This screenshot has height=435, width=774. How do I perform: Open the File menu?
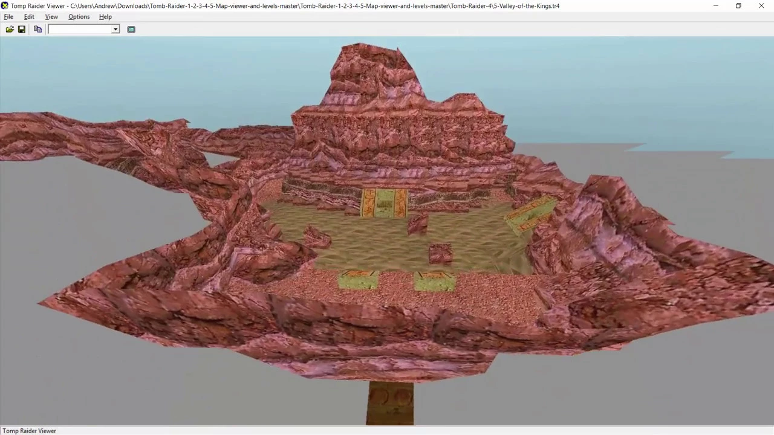(8, 17)
